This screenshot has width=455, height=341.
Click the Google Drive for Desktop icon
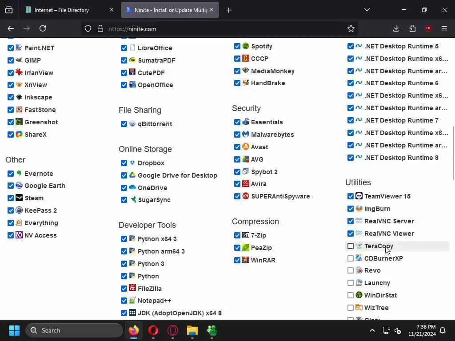tap(132, 175)
